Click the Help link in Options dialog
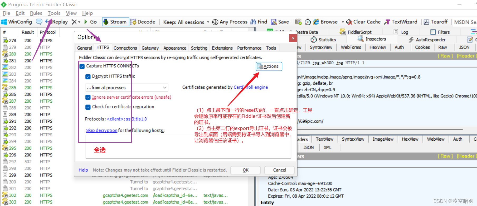This screenshot has width=477, height=206. 83,170
